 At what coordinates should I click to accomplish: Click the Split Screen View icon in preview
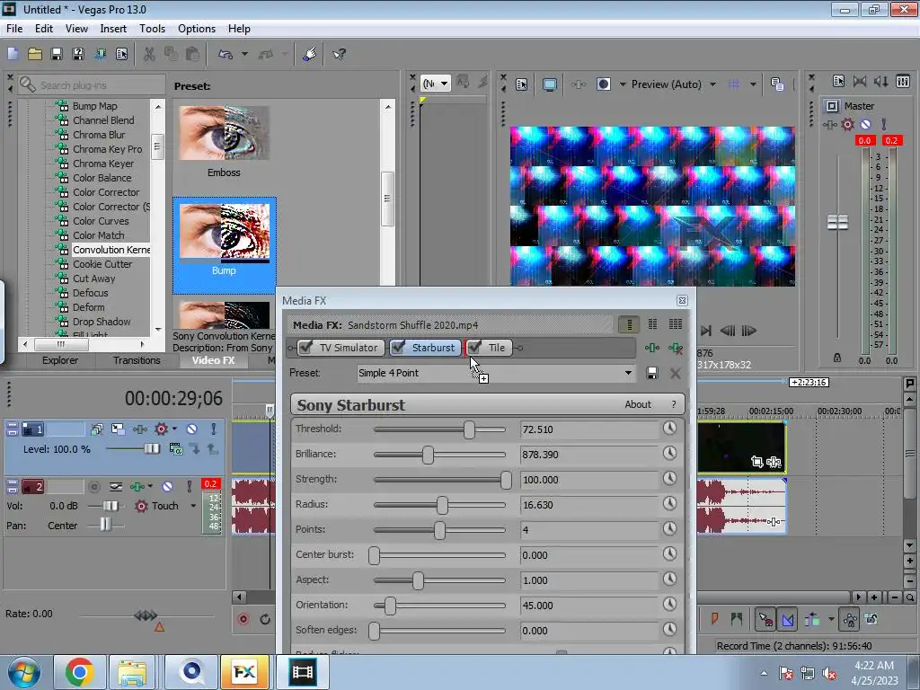[x=604, y=84]
